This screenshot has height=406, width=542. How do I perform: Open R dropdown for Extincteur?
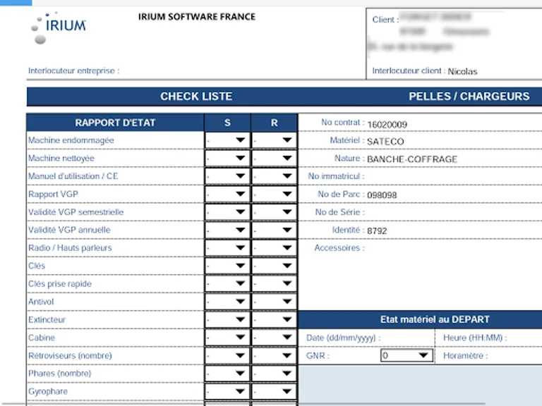click(274, 320)
